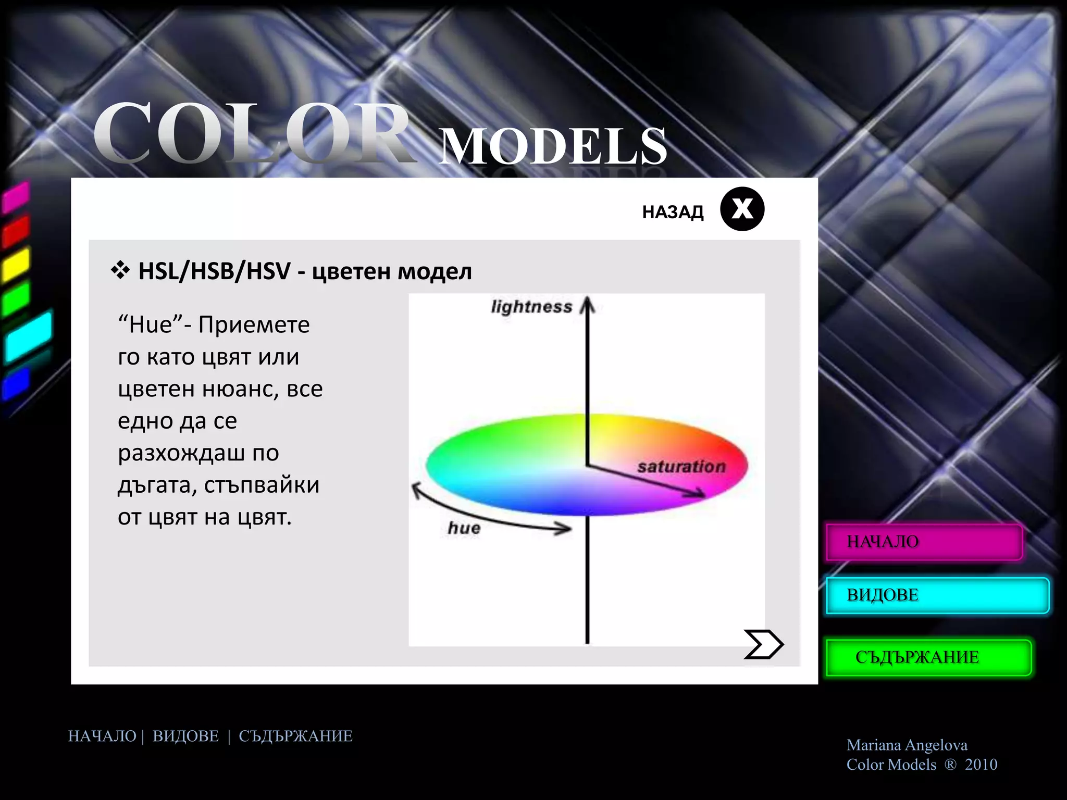Select the blue color bar on left

pos(16,384)
